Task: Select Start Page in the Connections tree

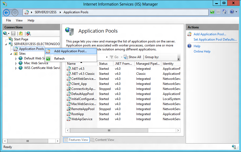Action: click(21, 39)
